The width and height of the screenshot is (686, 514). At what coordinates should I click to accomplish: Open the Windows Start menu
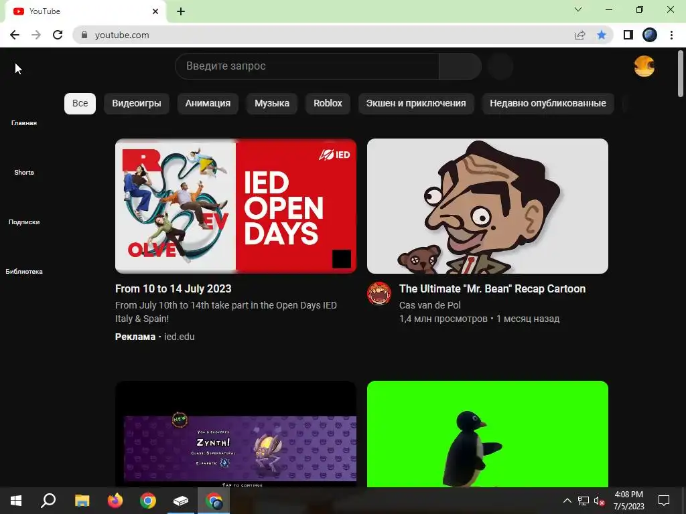point(16,501)
